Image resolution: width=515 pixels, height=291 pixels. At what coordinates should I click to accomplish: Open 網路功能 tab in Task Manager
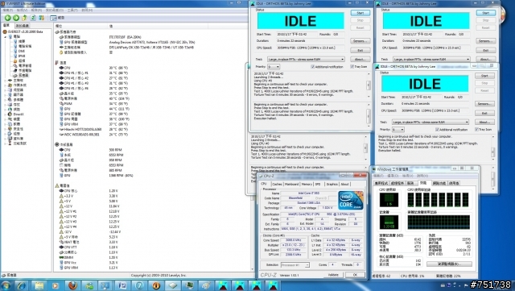439,183
